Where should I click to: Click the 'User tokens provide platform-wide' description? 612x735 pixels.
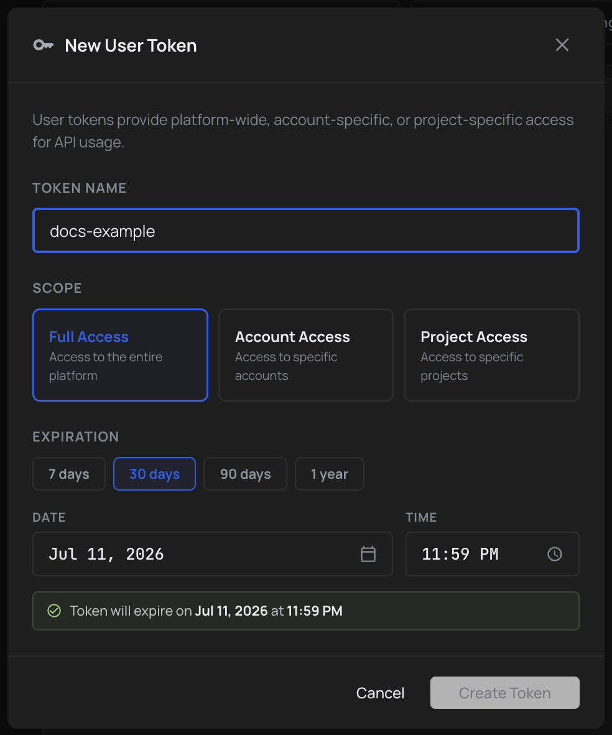point(303,131)
